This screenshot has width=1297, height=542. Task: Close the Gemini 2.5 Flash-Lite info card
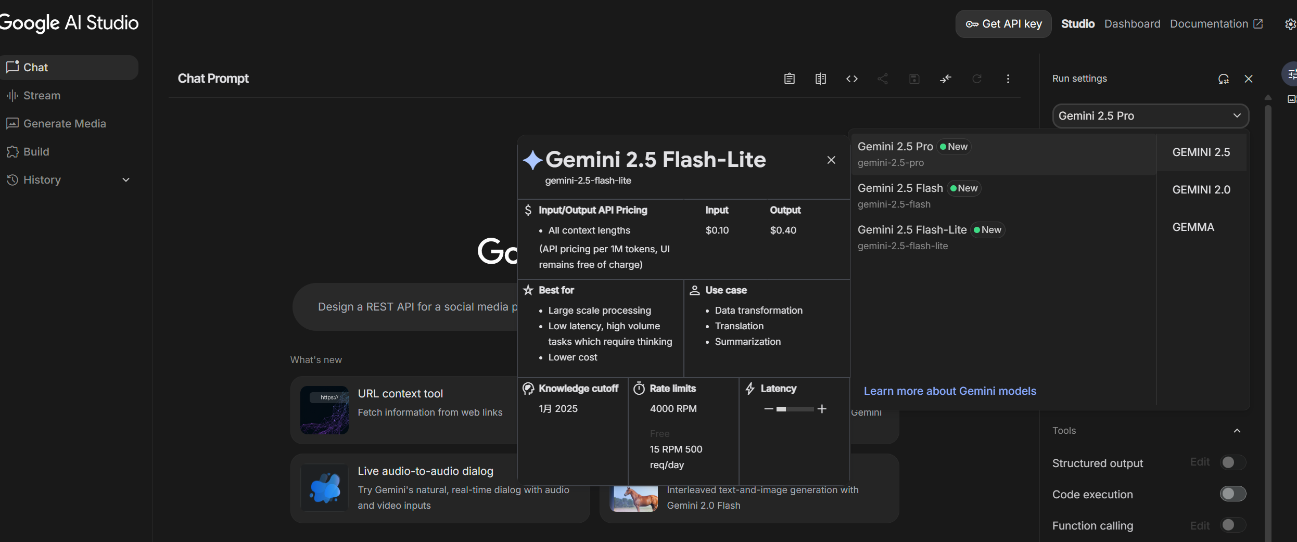[x=831, y=160]
